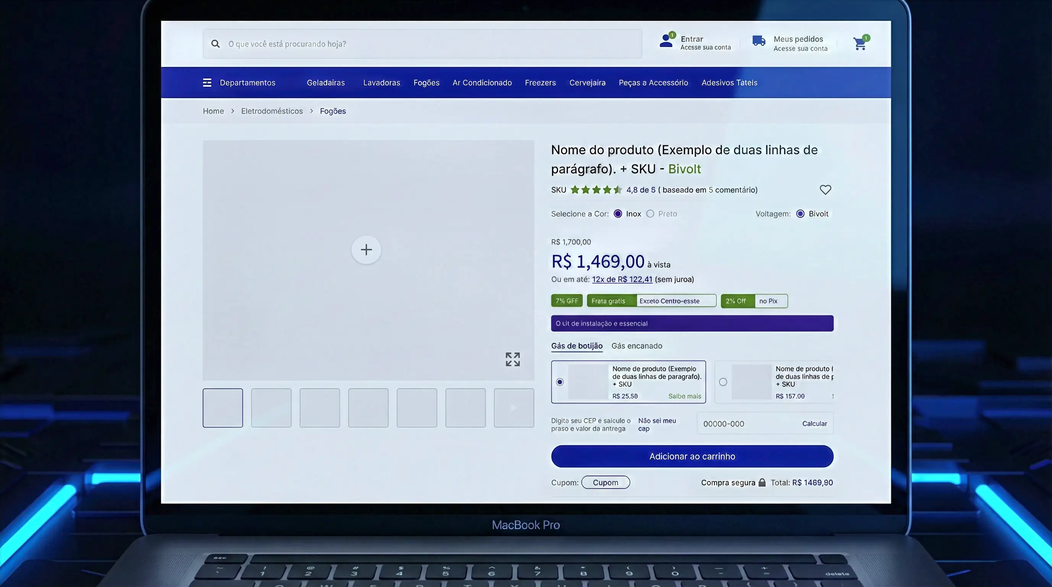Click the search magnifier icon
The image size is (1052, 587).
[x=215, y=44]
